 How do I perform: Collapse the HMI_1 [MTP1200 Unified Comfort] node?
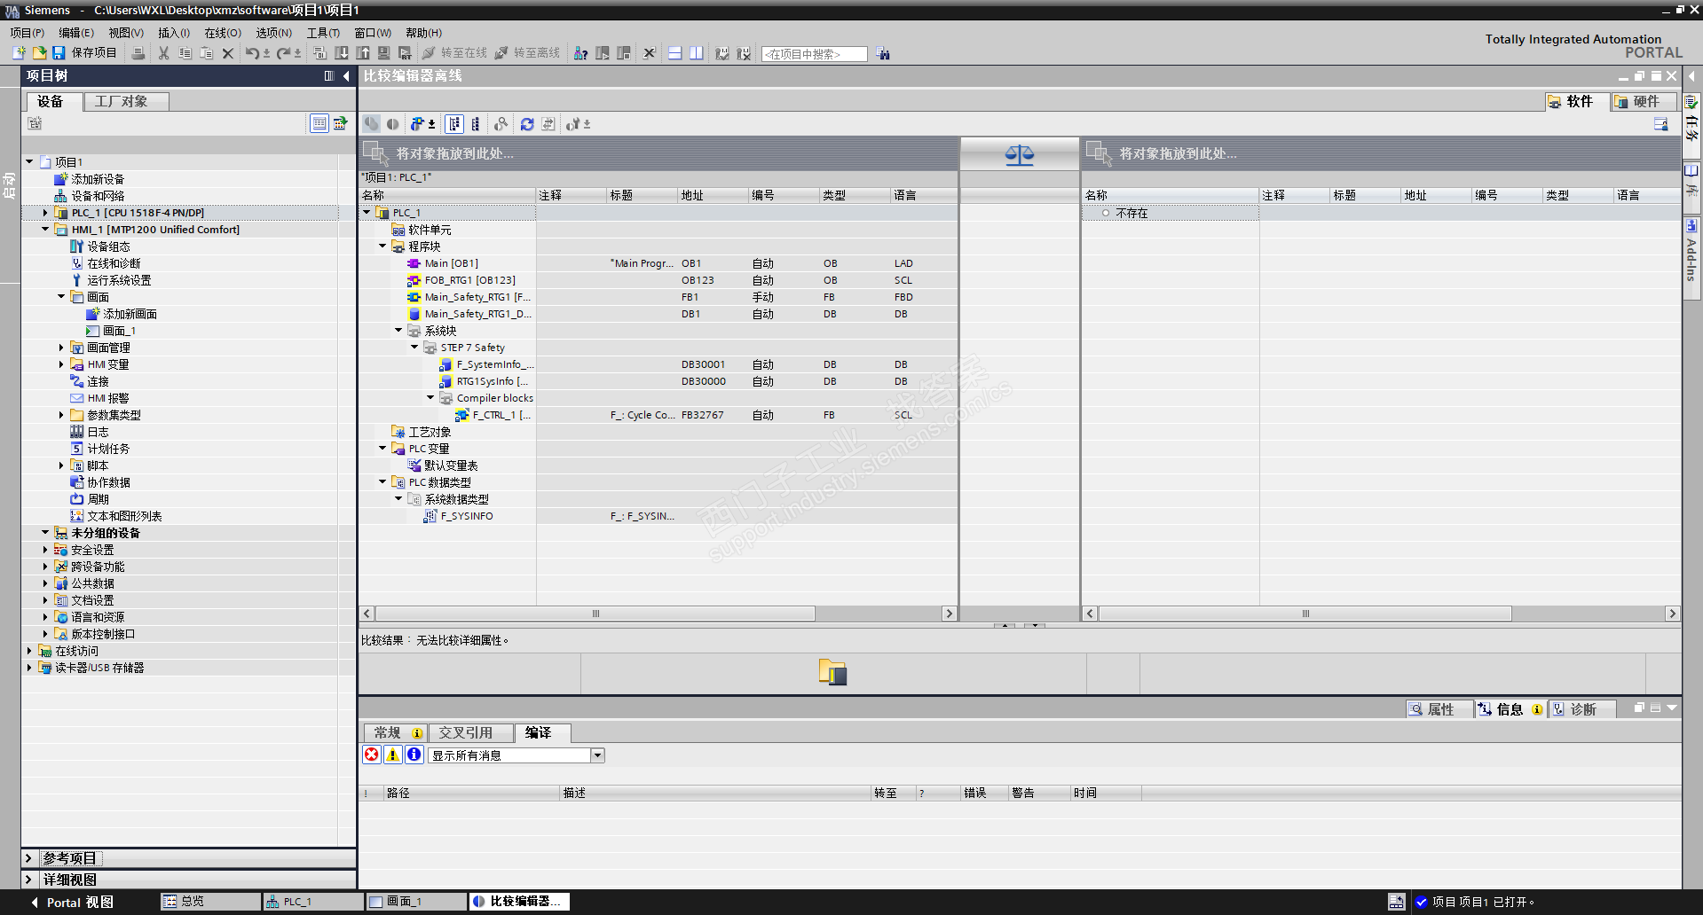(x=45, y=230)
